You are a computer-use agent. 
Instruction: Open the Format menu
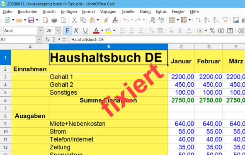pos(88,12)
